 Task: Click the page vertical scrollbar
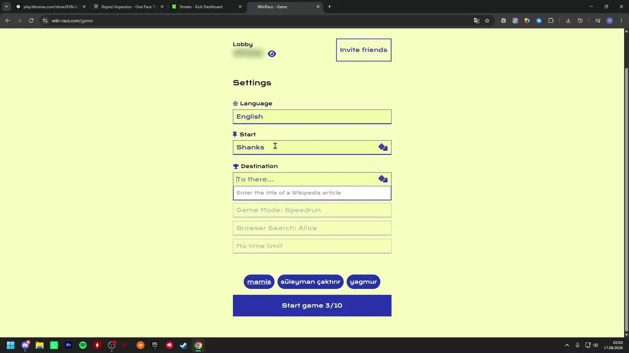[x=626, y=199]
